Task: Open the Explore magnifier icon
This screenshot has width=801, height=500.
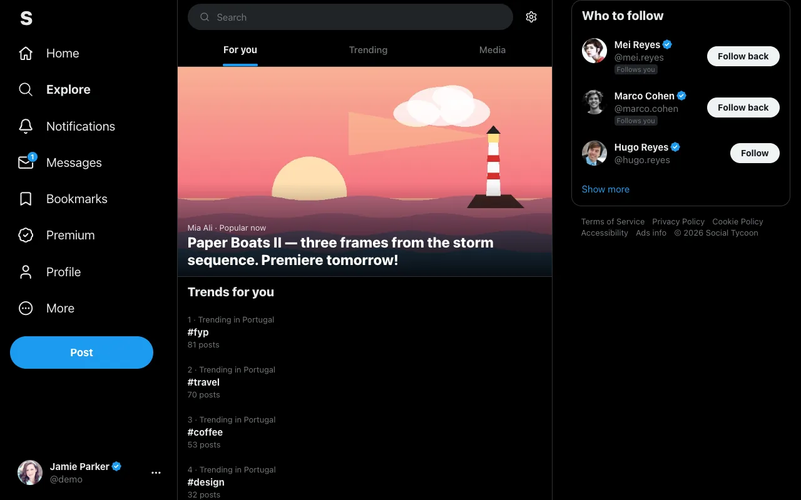Action: (26, 89)
